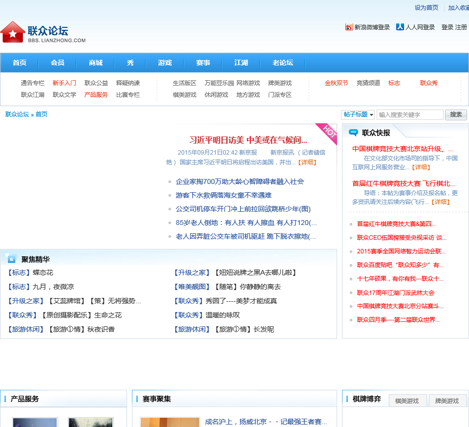Switch to the 棋类游戏 tab

pyautogui.click(x=407, y=401)
